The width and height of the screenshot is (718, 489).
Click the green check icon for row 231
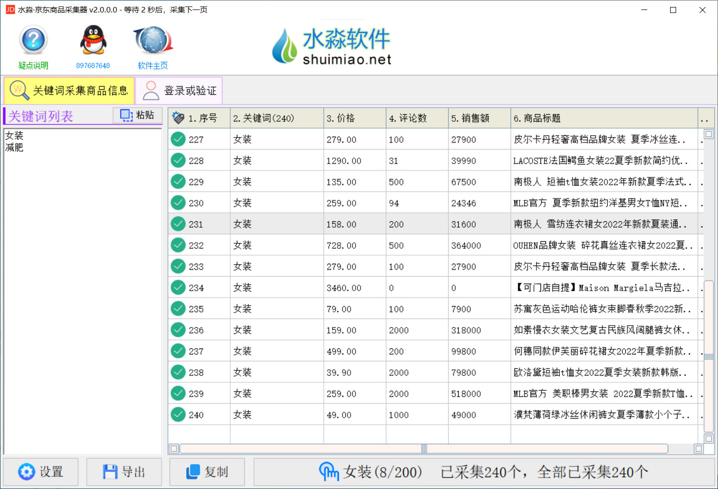click(178, 224)
